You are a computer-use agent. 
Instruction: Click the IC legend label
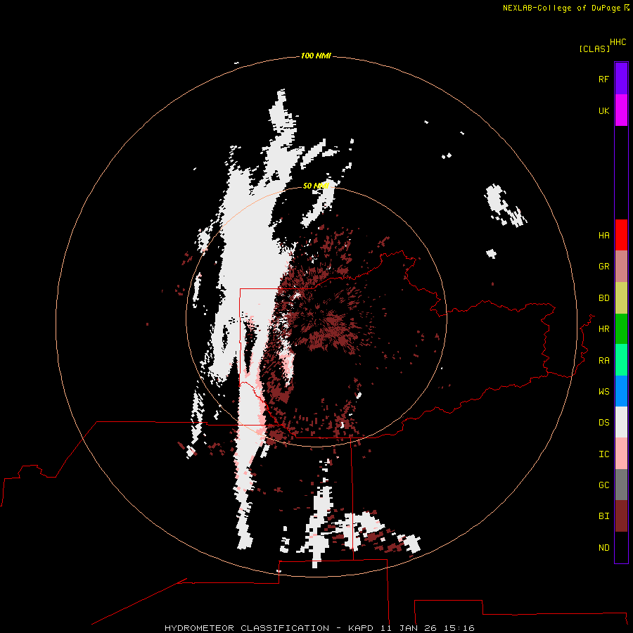point(604,454)
